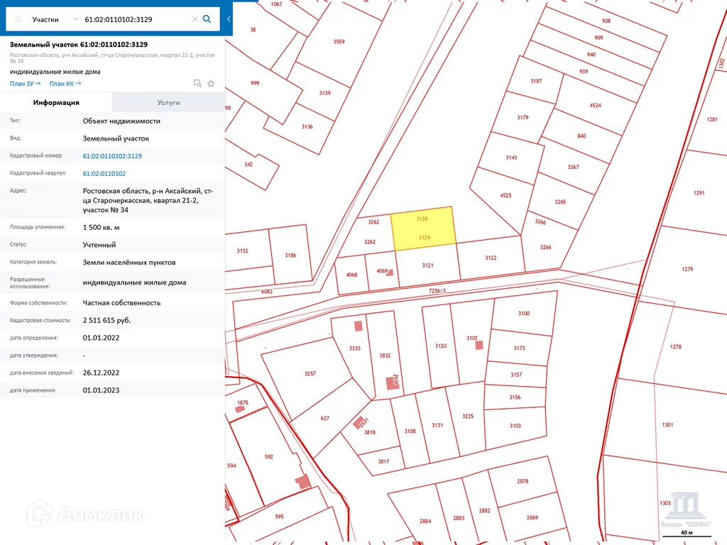Select parcel 3122 on map

point(491,258)
